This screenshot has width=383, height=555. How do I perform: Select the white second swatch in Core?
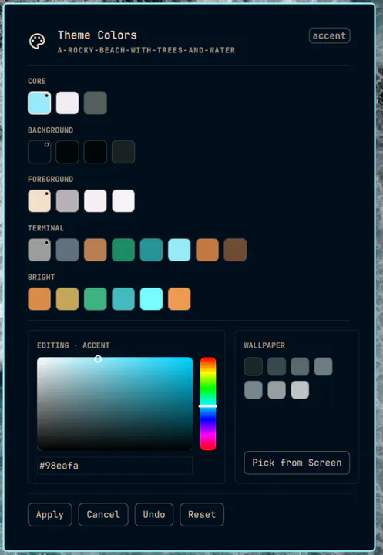tap(67, 103)
